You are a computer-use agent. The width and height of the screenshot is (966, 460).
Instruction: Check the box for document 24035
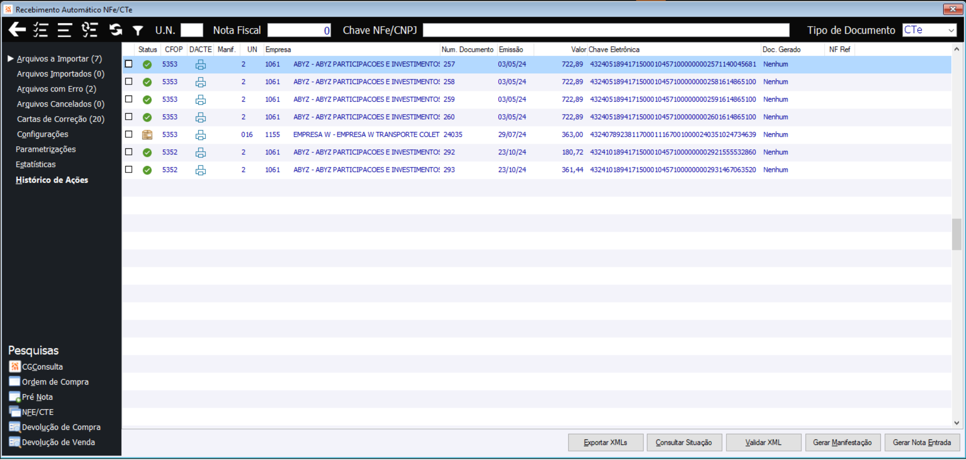pyautogui.click(x=129, y=134)
